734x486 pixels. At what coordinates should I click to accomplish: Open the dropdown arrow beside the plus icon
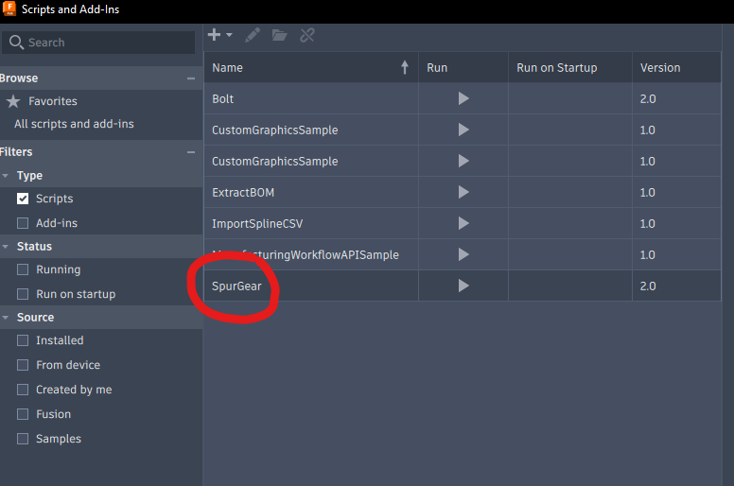[229, 35]
